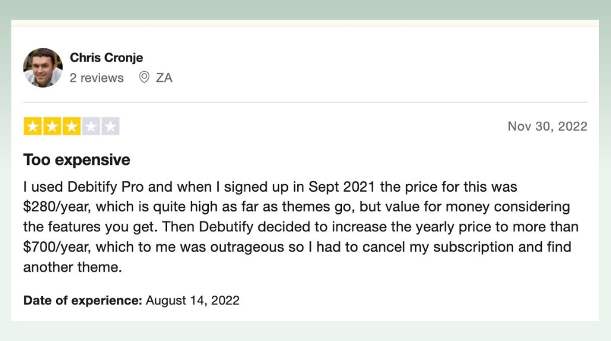Click the second yellow star
The width and height of the screenshot is (611, 341).
(53, 127)
